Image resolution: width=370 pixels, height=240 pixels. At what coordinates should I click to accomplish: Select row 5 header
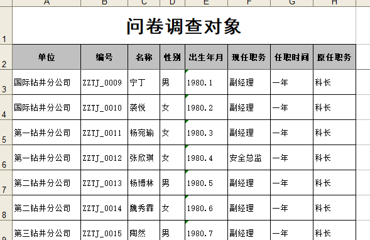pos(6,133)
